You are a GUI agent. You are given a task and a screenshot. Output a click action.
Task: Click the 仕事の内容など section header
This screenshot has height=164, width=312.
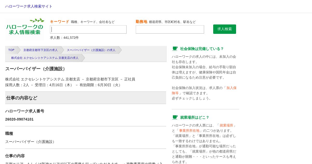click(86, 98)
